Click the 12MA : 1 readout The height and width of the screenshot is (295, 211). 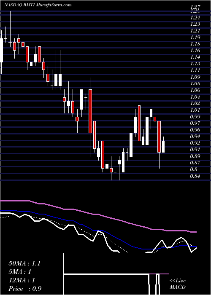click(x=22, y=280)
